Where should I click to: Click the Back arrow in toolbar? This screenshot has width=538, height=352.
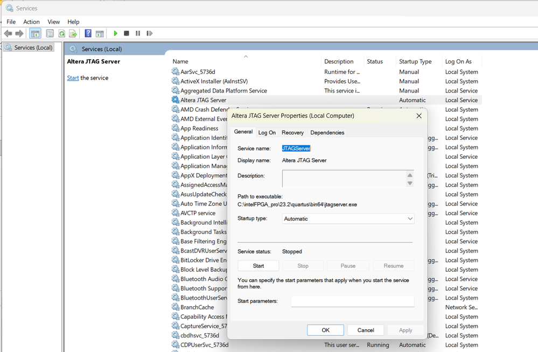pos(8,33)
